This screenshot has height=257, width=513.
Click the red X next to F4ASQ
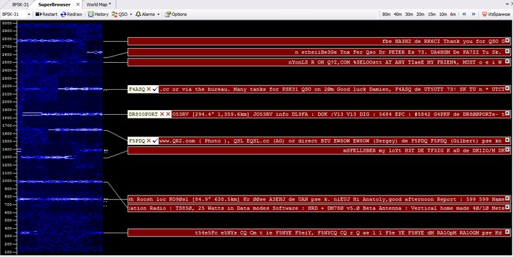coord(148,90)
